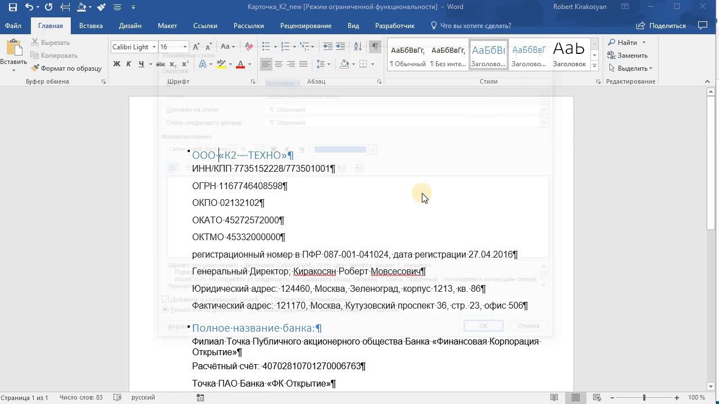Screen dimensions: 719x404
Task: Apply the Обычный style
Action: click(x=408, y=54)
